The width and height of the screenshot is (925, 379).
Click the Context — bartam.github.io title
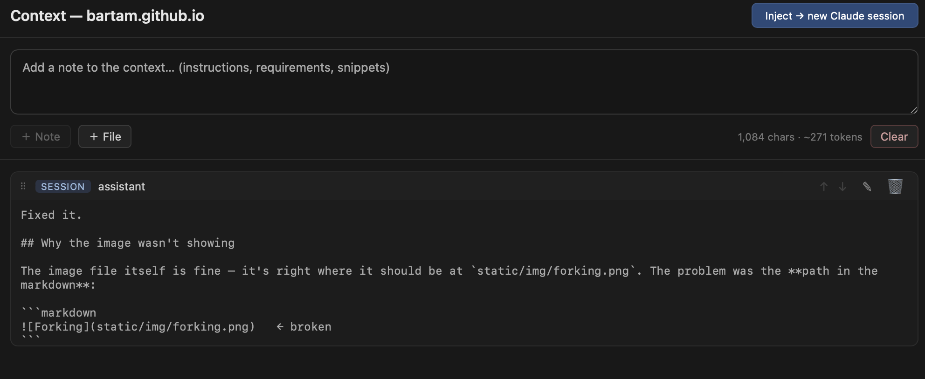tap(107, 16)
